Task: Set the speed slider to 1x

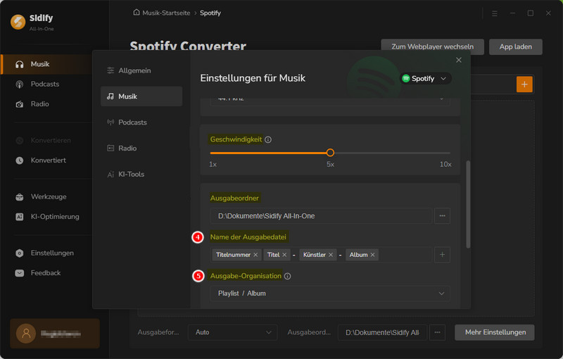Action: tap(210, 153)
